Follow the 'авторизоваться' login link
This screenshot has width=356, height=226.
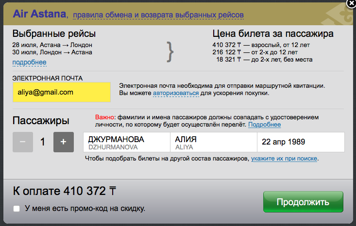pyautogui.click(x=176, y=93)
